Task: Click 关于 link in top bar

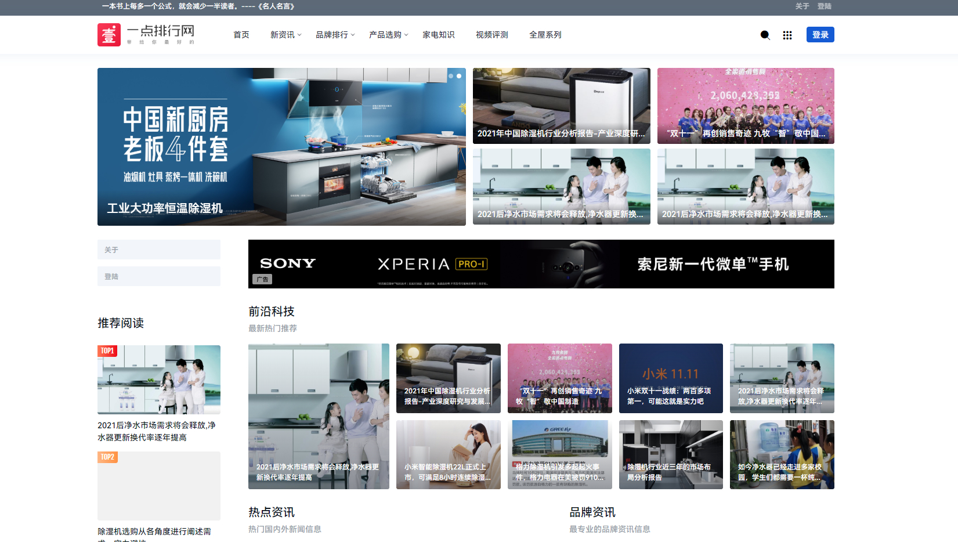Action: click(x=802, y=6)
